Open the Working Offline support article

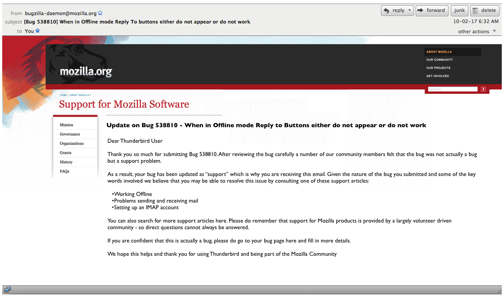coord(133,194)
